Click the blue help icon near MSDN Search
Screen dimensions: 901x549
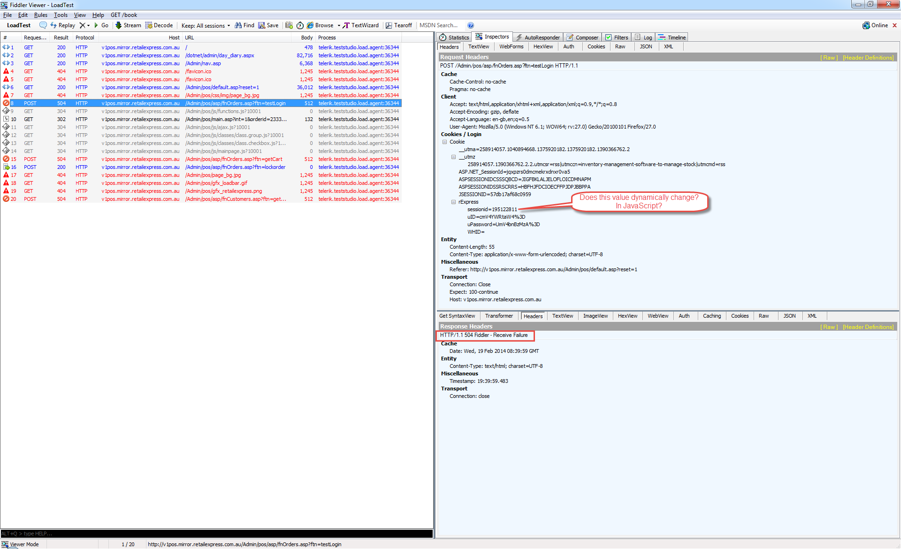[471, 25]
